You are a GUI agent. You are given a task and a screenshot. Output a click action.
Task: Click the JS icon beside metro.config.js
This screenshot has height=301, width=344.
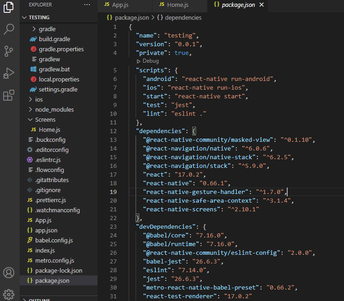pyautogui.click(x=30, y=260)
